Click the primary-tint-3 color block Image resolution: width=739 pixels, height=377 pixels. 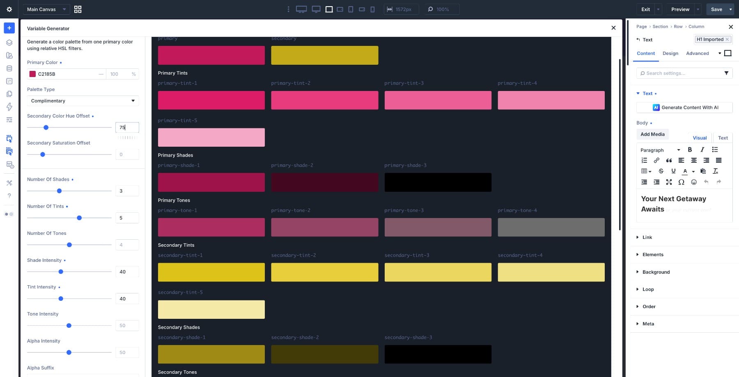[438, 100]
